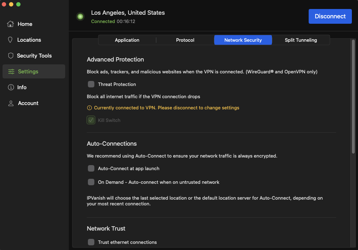Switch to the Application tab
The height and width of the screenshot is (250, 358).
[x=127, y=40]
